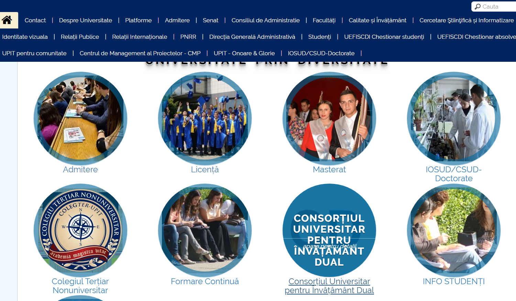
Task: Open Admitere in the top menu
Action: pos(177,20)
